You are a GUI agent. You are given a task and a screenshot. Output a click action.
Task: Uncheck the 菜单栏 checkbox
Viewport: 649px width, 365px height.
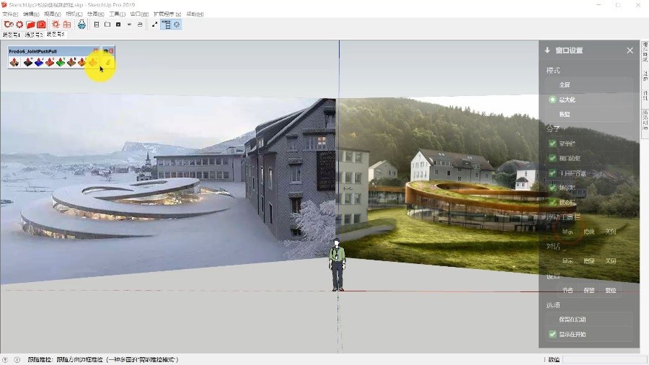tap(553, 144)
